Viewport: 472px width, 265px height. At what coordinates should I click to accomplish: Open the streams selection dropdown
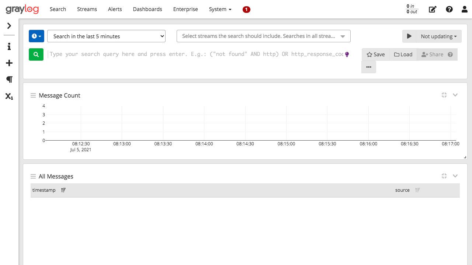tap(264, 36)
